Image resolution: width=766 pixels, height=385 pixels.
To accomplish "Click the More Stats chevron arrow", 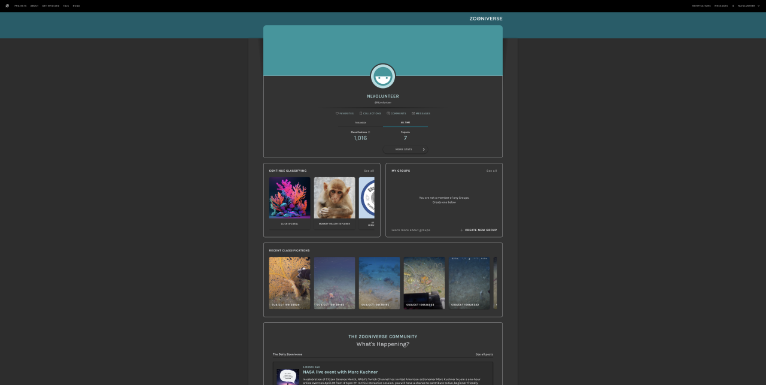I will (424, 149).
